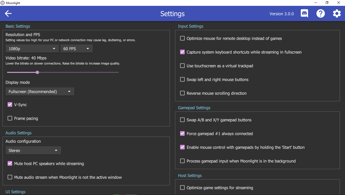
Task: Enable Use touchscreen as a virtual trackpad
Action: (x=182, y=66)
